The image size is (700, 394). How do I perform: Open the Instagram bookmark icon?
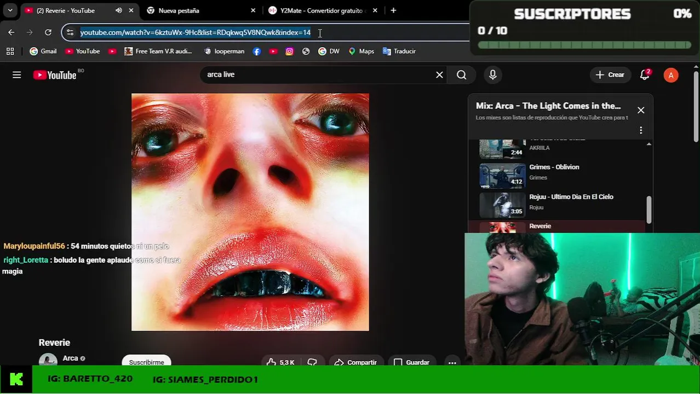[x=290, y=51]
